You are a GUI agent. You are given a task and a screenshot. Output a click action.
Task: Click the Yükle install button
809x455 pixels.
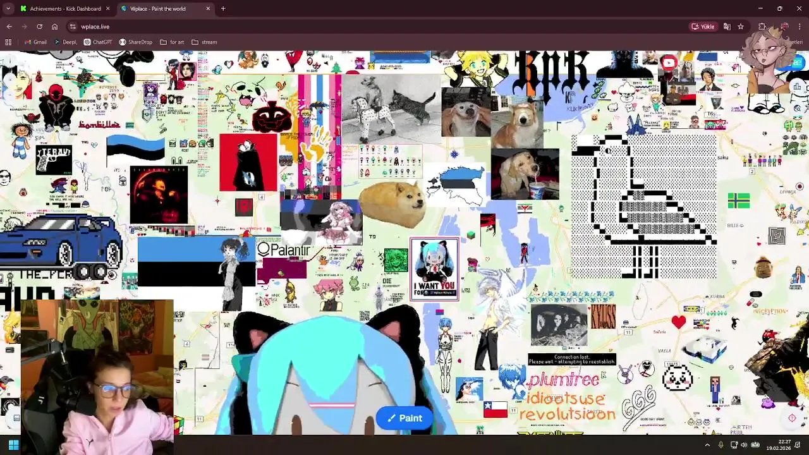[x=703, y=27]
